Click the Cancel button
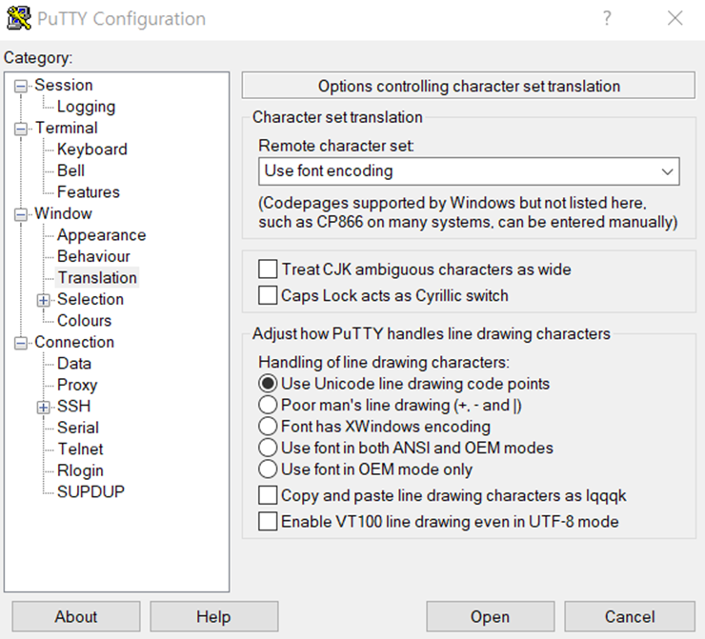The width and height of the screenshot is (705, 639). click(x=630, y=616)
